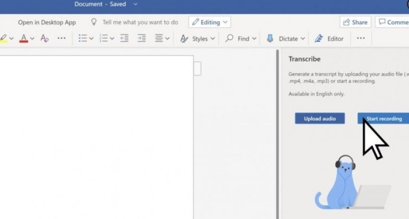Apply the red font color button

[24, 38]
